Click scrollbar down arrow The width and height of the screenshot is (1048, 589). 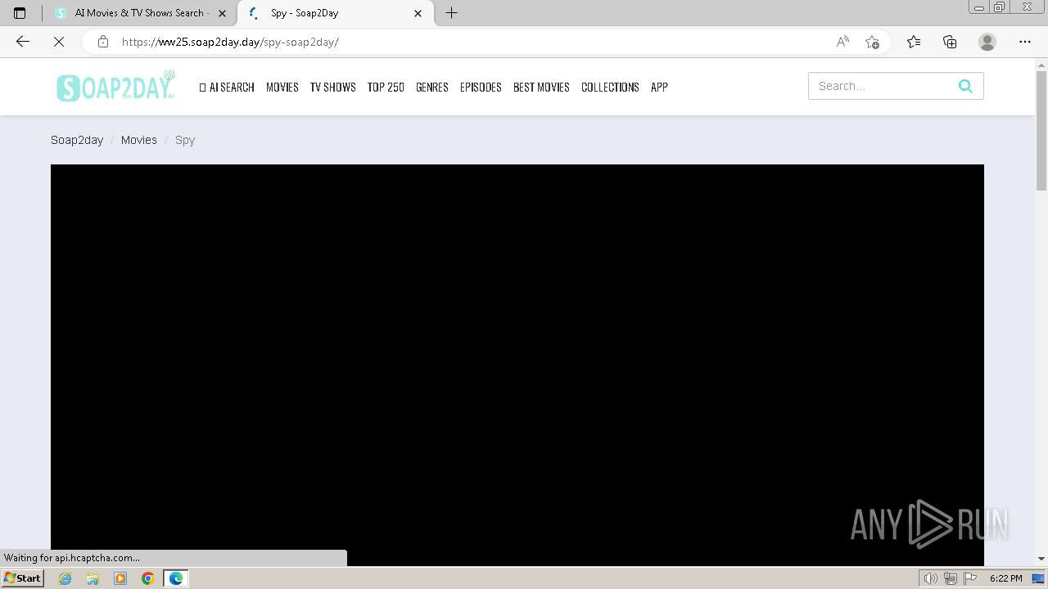click(x=1041, y=559)
